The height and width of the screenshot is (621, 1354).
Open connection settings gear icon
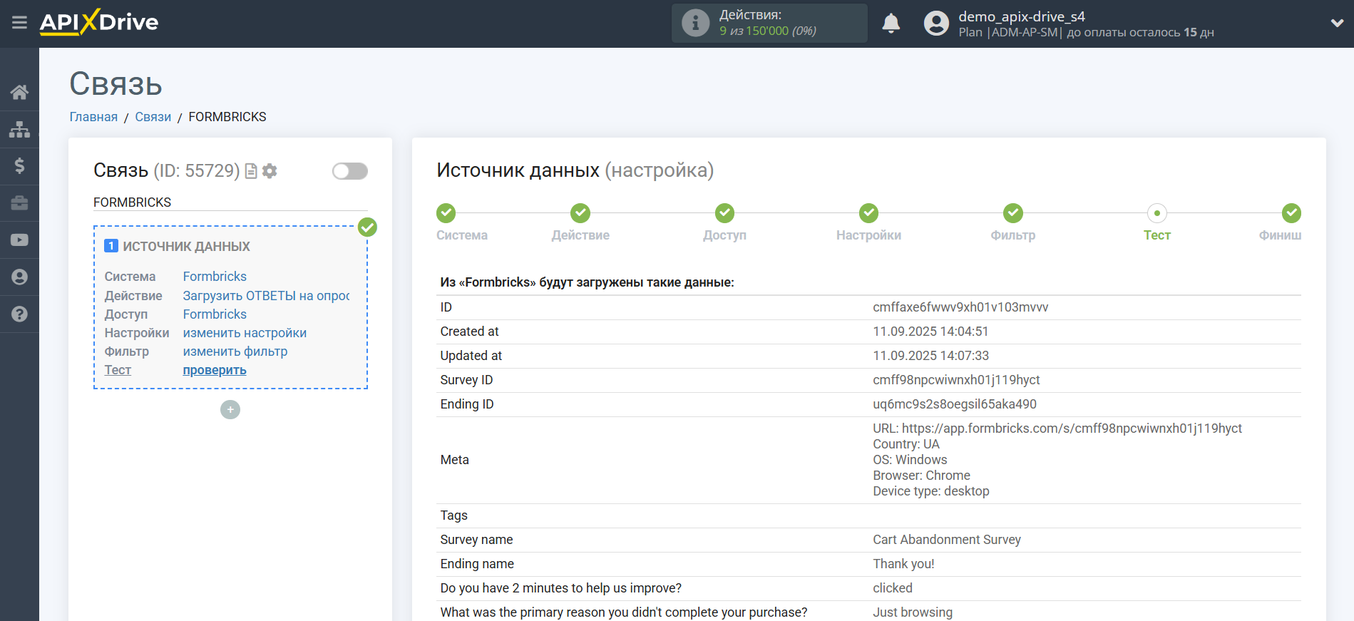coord(270,171)
